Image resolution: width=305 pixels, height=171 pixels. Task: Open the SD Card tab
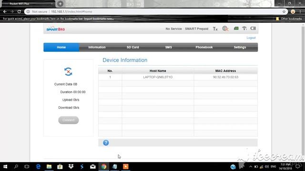coord(132,47)
